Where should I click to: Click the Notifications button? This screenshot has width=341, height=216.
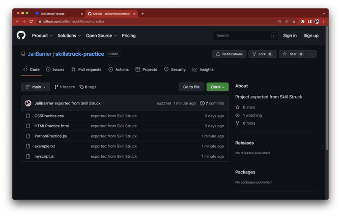click(229, 54)
